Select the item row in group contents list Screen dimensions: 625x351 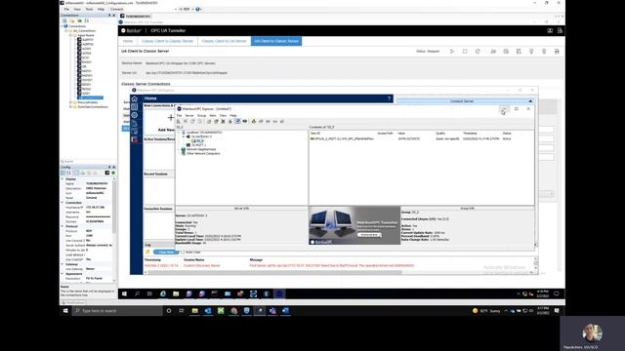point(421,138)
